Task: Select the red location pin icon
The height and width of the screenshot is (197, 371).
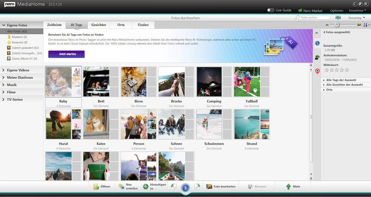Action: [317, 70]
